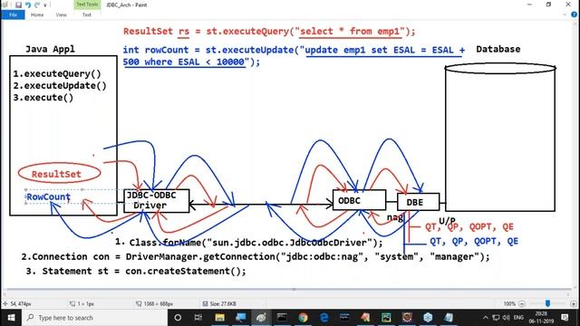Switch to the Home ribbon tab

[37, 14]
